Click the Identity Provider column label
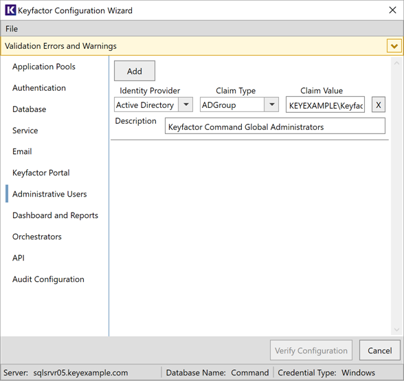404x381 pixels. (150, 91)
